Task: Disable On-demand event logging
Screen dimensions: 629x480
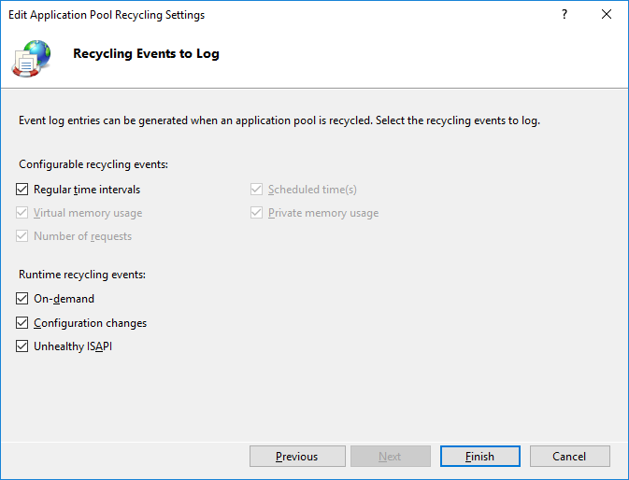Action: [x=22, y=299]
